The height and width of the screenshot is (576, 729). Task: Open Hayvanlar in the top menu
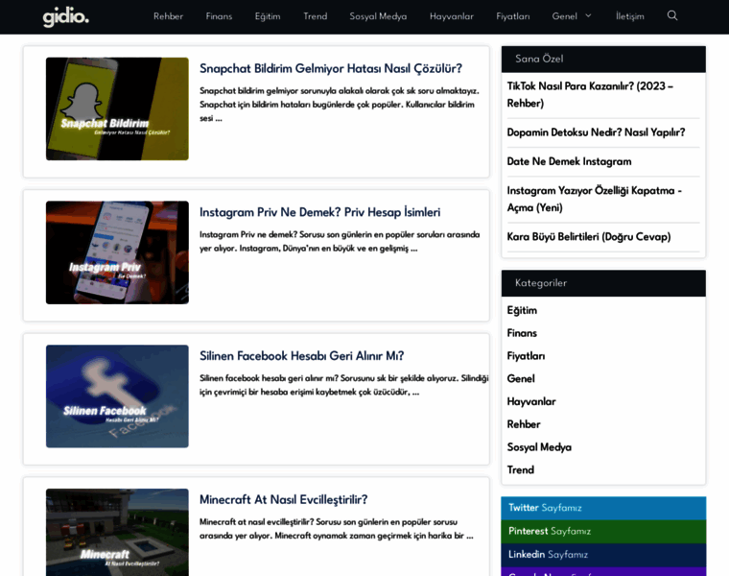[x=452, y=16]
